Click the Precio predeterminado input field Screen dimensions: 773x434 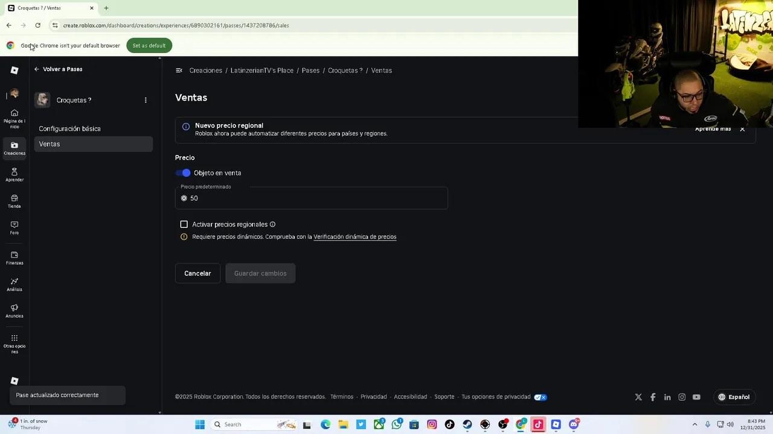click(x=312, y=198)
